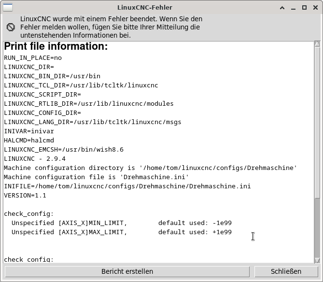Click the line 'LINUXCNC_BIN_DIR=/usr/bin'

tap(52, 76)
